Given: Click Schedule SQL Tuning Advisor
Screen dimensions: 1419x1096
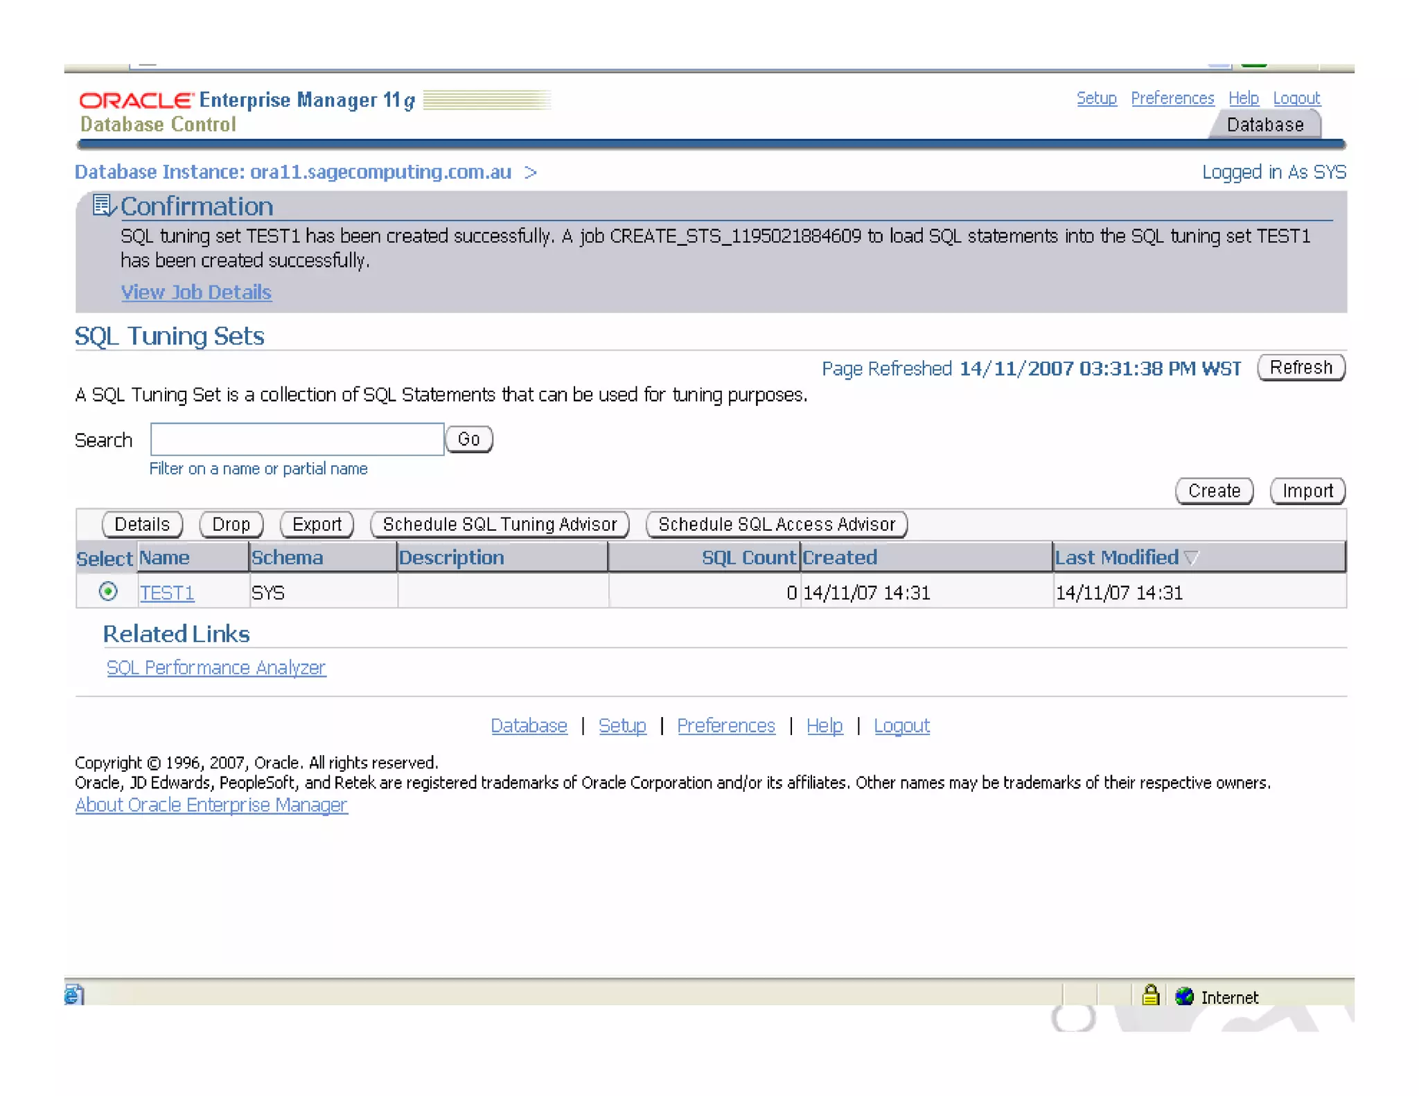Looking at the screenshot, I should (x=500, y=524).
